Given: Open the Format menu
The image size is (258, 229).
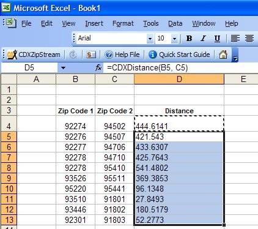Looking at the screenshot, I should [x=123, y=23].
